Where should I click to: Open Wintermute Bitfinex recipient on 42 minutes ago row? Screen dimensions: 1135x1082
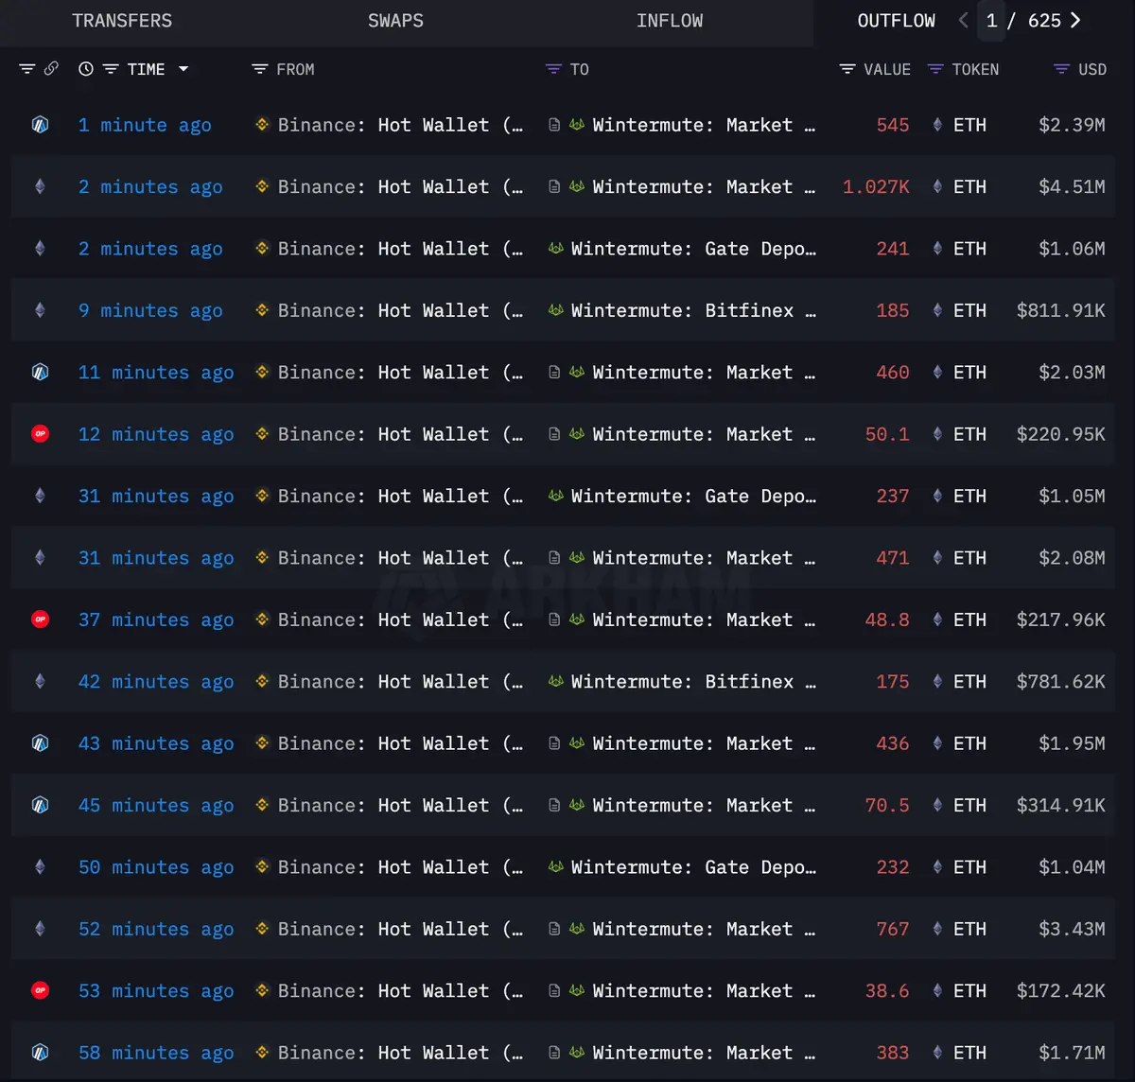pos(693,682)
